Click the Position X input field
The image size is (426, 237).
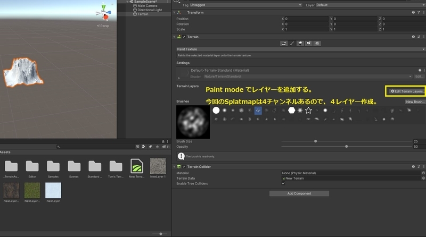307,19
